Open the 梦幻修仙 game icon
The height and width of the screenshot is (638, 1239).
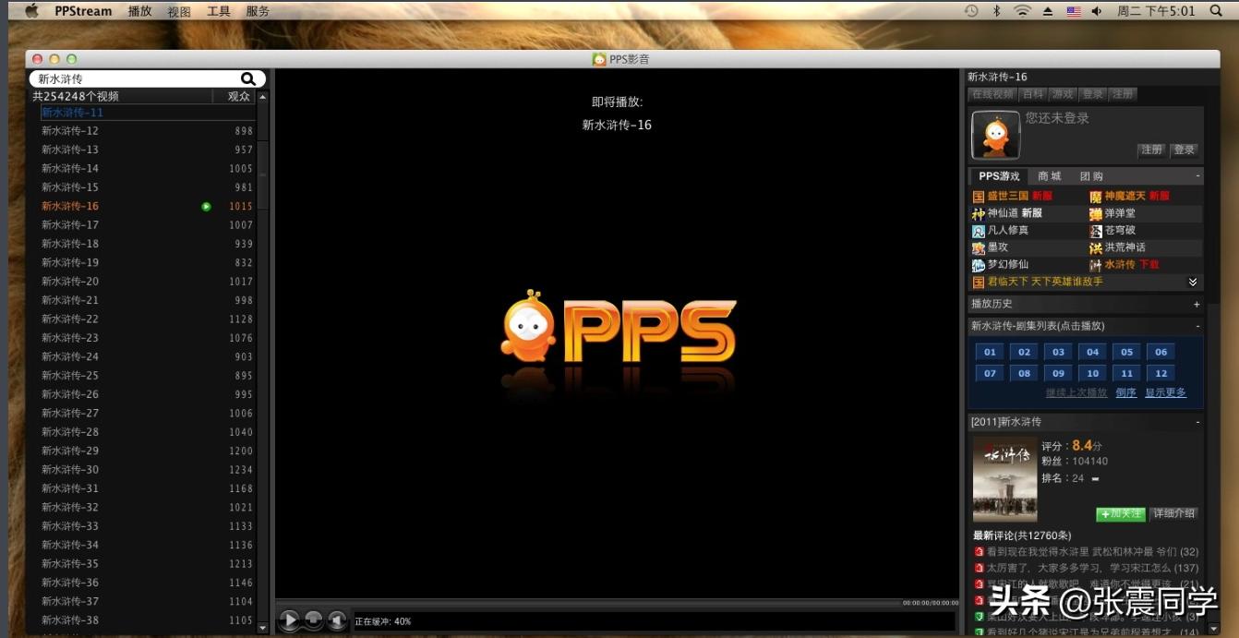tap(979, 265)
